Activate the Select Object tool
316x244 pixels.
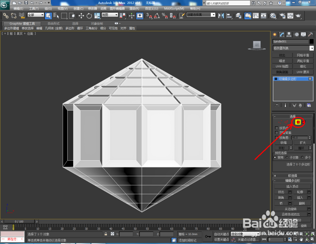point(48,15)
